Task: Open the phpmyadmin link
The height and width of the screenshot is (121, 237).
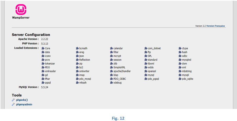Action: [x=24, y=104]
